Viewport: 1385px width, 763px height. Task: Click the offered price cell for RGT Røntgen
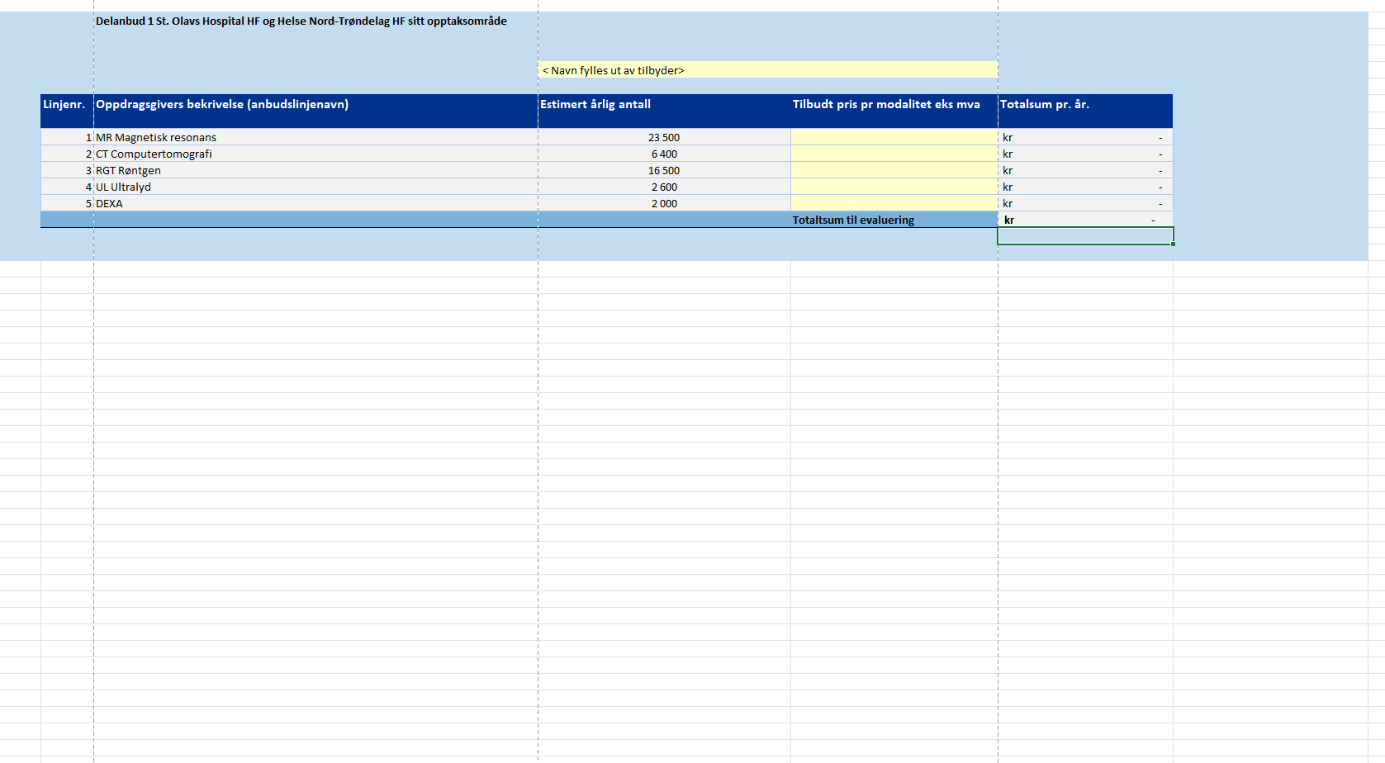click(x=894, y=170)
